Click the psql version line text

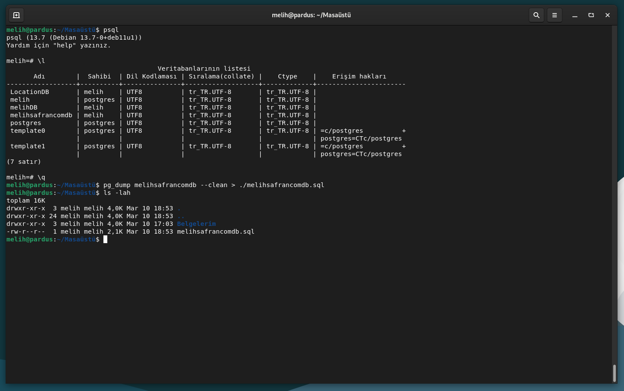(x=74, y=38)
